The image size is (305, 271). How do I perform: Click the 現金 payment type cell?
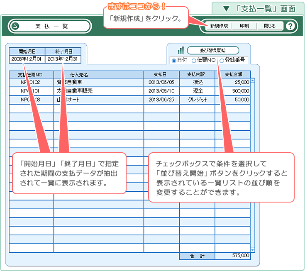(x=197, y=91)
